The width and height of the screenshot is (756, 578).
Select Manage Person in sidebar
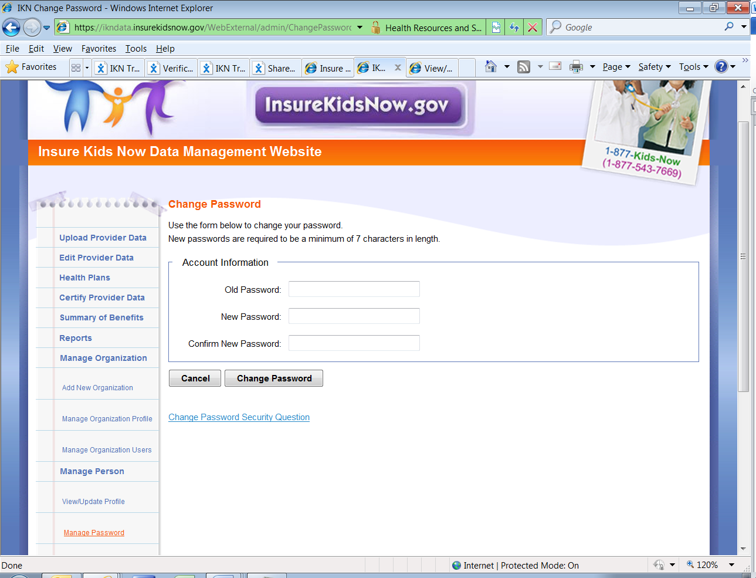point(92,471)
